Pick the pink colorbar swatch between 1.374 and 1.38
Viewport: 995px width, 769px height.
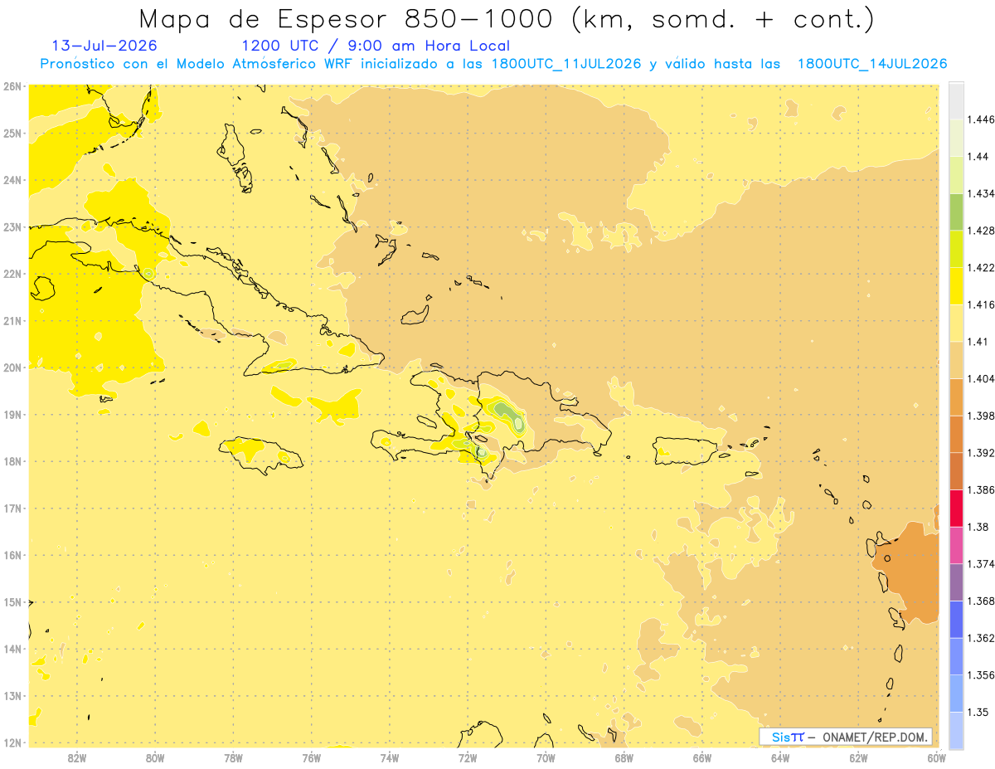(x=956, y=545)
